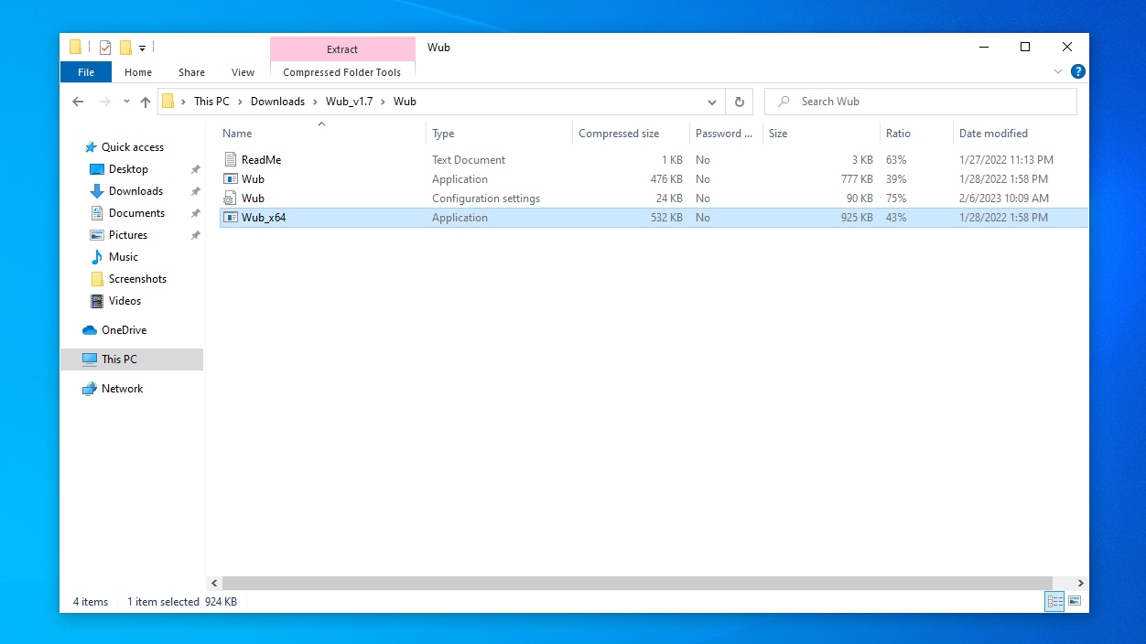This screenshot has width=1146, height=644.
Task: Select the ReadMe text document icon
Action: [x=231, y=160]
